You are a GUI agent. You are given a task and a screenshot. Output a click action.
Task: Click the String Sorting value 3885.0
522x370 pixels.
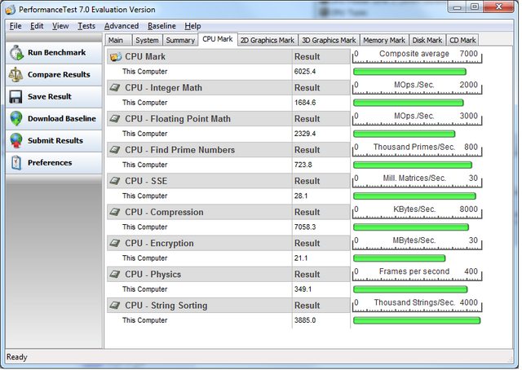(305, 320)
